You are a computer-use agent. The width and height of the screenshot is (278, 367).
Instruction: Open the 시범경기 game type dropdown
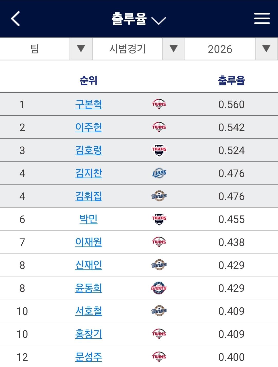(139, 49)
